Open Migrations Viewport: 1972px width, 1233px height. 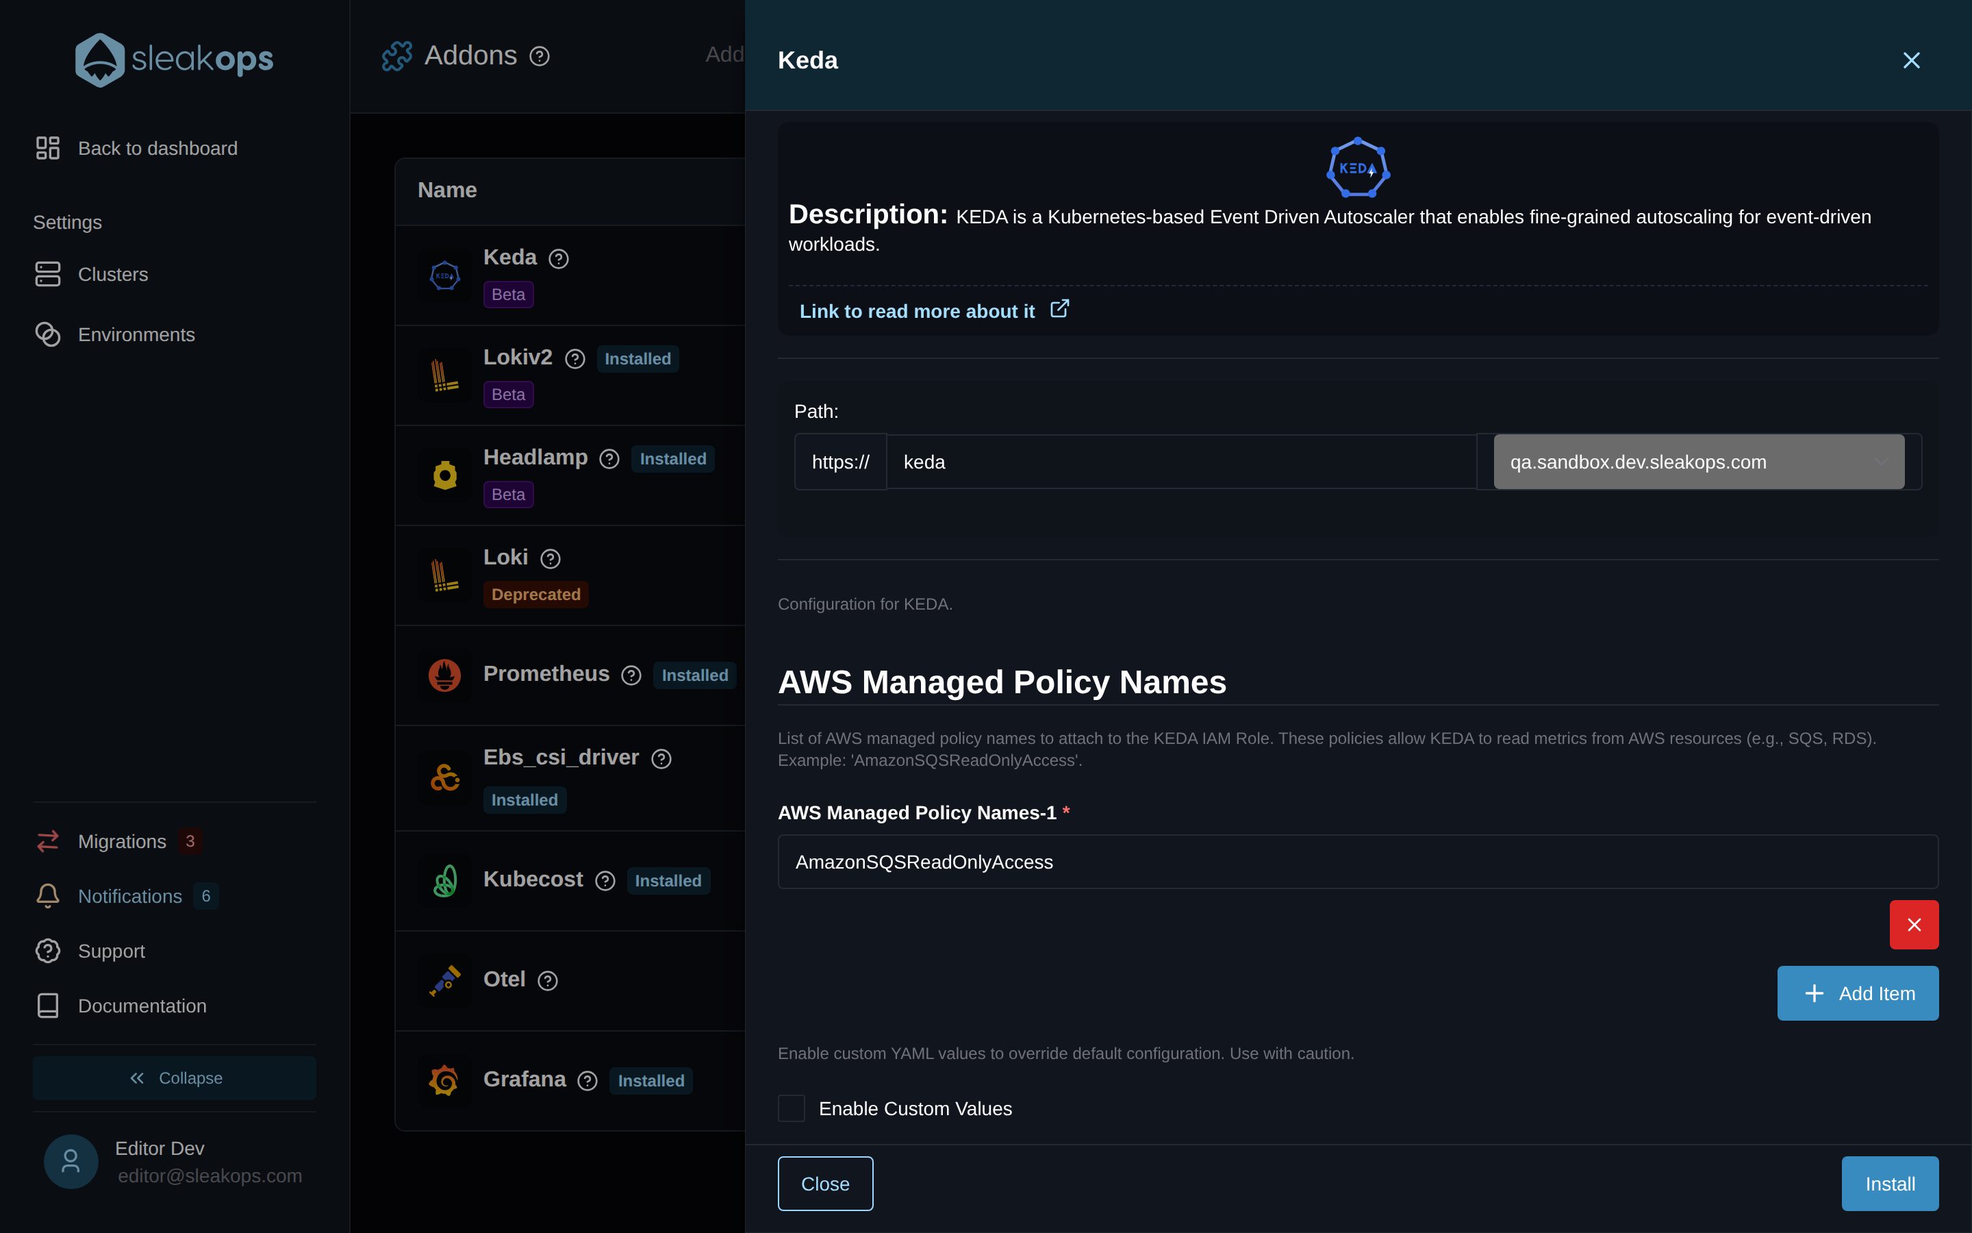pos(123,842)
